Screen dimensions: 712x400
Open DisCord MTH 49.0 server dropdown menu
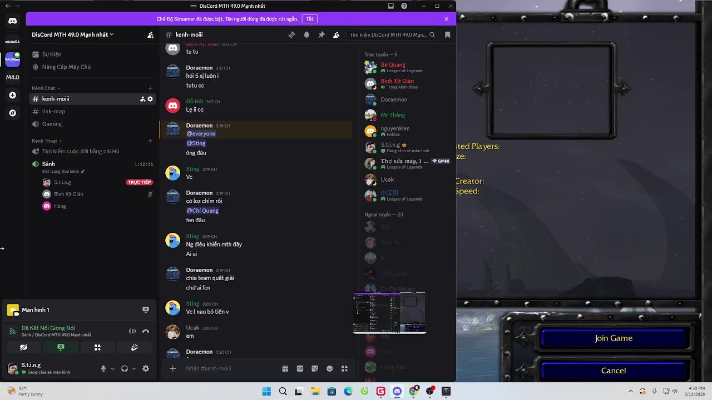point(73,34)
